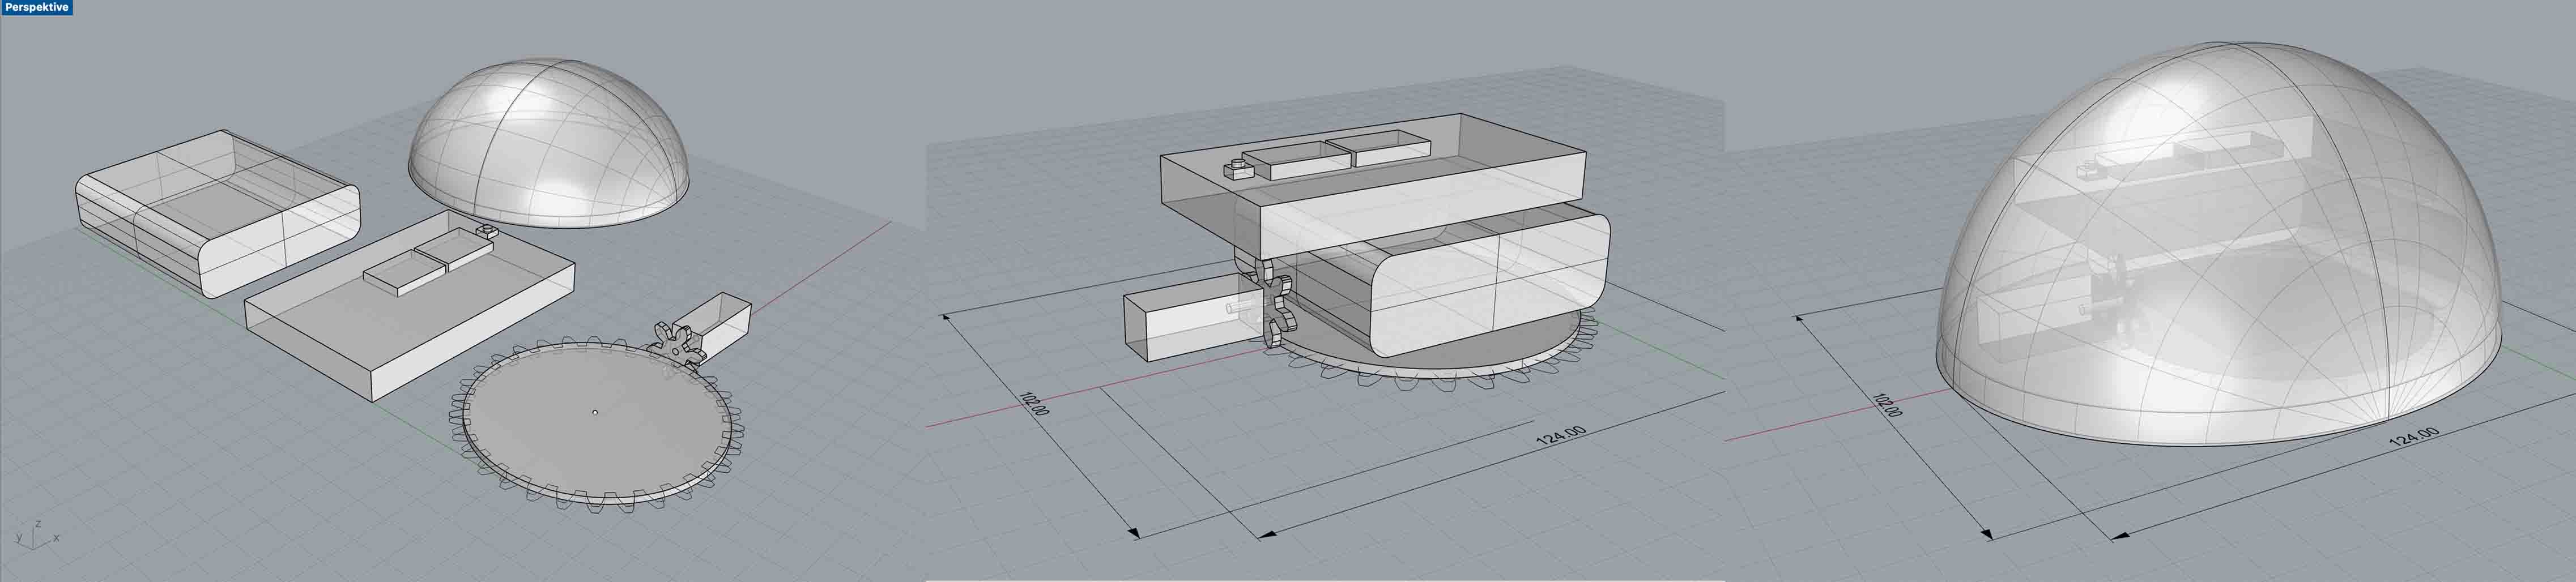Viewport: 2576px width, 582px height.
Task: Click the center point of large gear disc
Action: [x=595, y=412]
